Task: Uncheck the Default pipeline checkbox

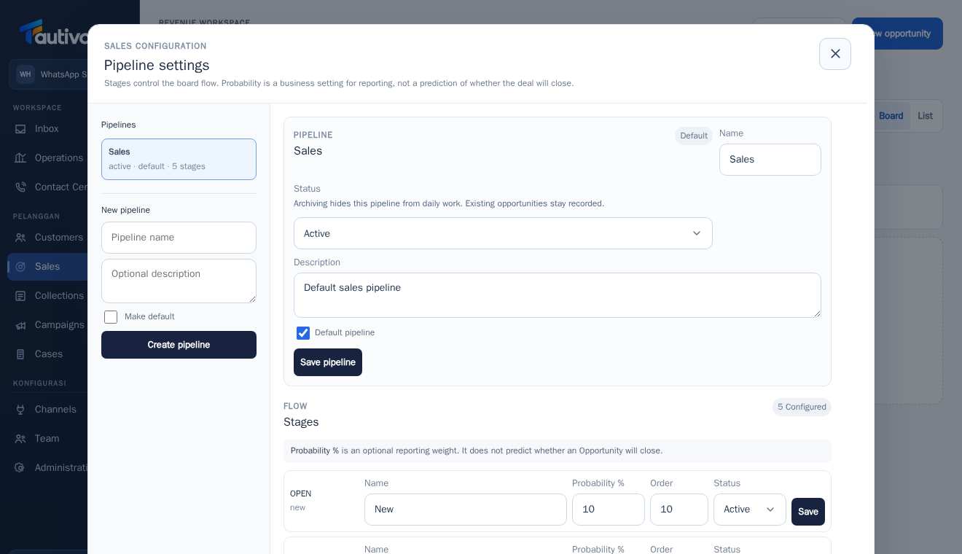Action: coord(303,333)
